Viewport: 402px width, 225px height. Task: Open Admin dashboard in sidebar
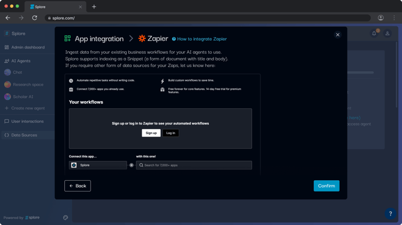pos(28,47)
